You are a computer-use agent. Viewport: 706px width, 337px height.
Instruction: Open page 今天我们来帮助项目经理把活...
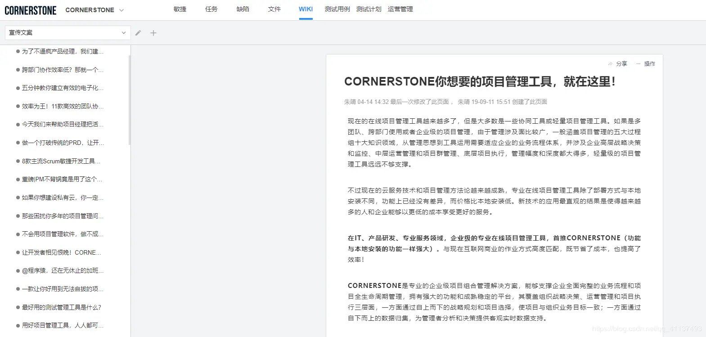(63, 124)
